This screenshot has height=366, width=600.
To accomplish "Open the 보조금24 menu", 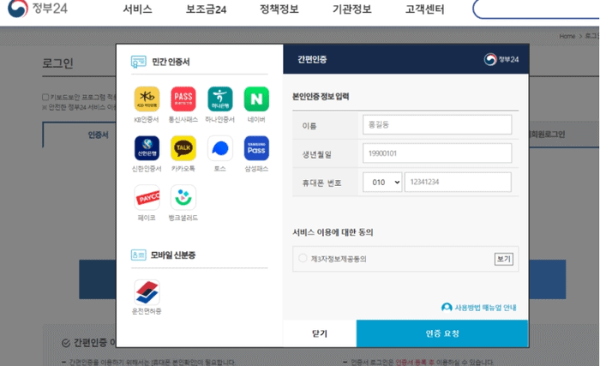I will click(x=206, y=9).
